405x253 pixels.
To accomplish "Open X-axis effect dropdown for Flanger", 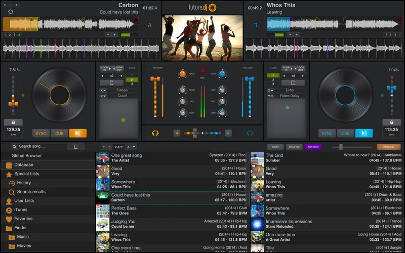I will (103, 90).
